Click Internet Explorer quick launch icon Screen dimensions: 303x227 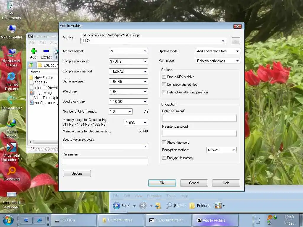(x=39, y=220)
